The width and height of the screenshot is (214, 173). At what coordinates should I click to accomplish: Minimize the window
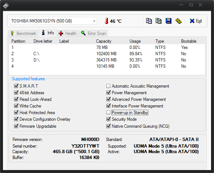[x=181, y=5]
